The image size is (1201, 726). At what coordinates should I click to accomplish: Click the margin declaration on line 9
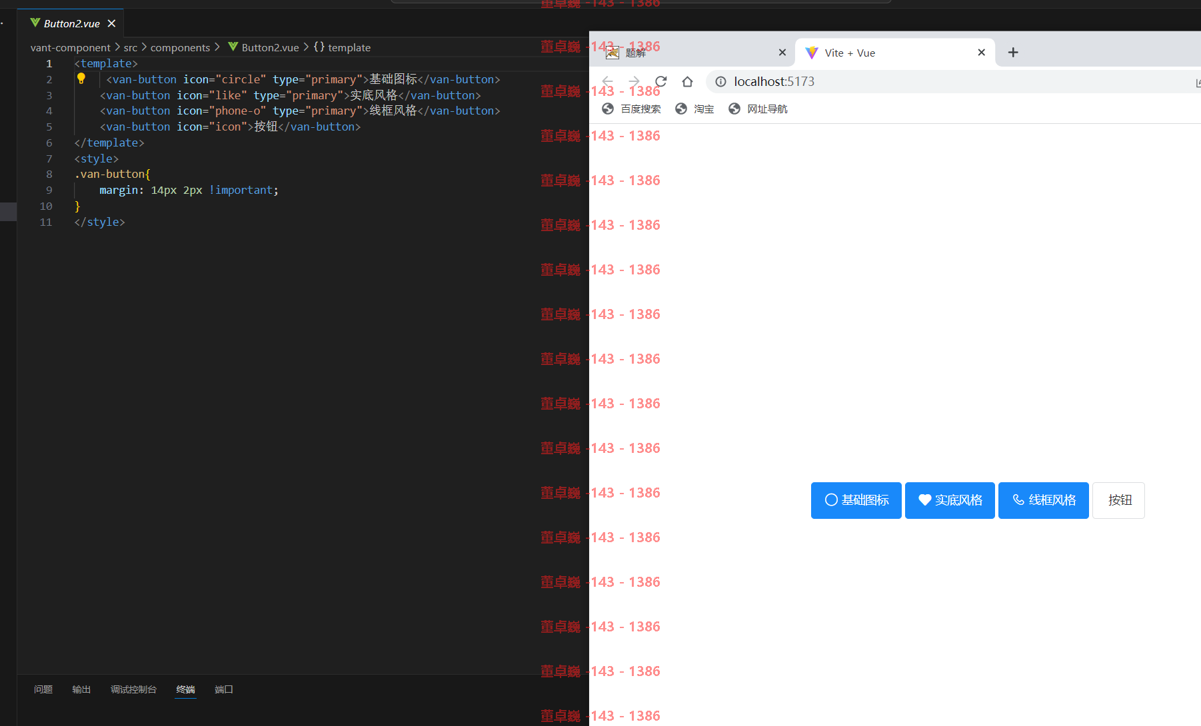(x=189, y=190)
